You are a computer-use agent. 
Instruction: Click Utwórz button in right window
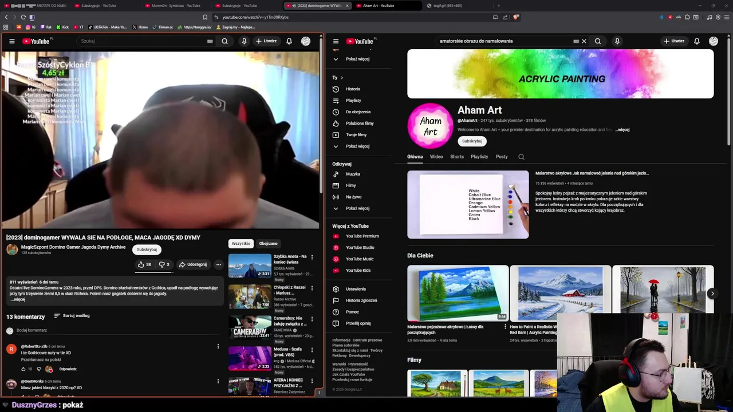click(674, 41)
